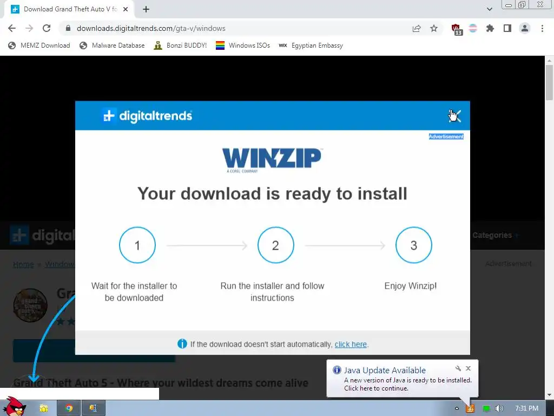Click the blue info icon in popup footer
Viewport: 554px width, 416px height.
click(182, 343)
